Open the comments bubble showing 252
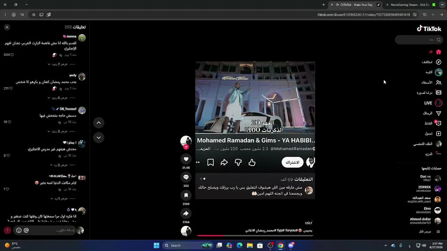This screenshot has height=251, width=447. coord(186,177)
